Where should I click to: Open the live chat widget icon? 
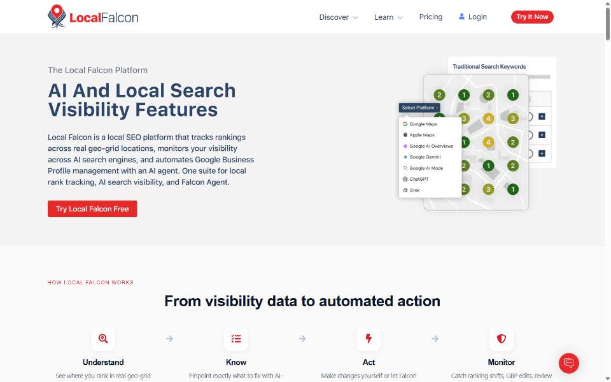[568, 363]
